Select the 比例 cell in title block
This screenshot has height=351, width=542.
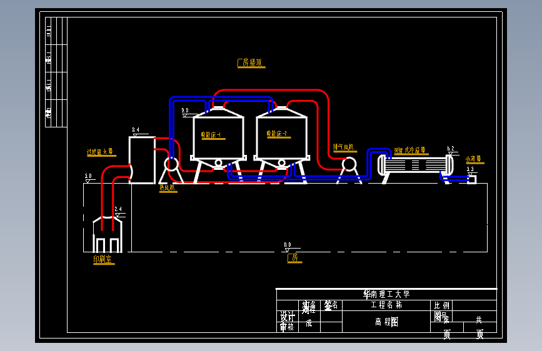pos(441,305)
